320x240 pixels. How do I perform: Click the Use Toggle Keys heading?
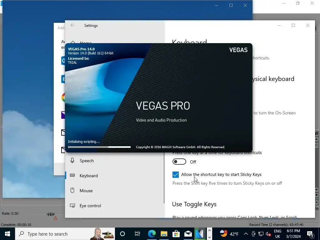pos(194,204)
